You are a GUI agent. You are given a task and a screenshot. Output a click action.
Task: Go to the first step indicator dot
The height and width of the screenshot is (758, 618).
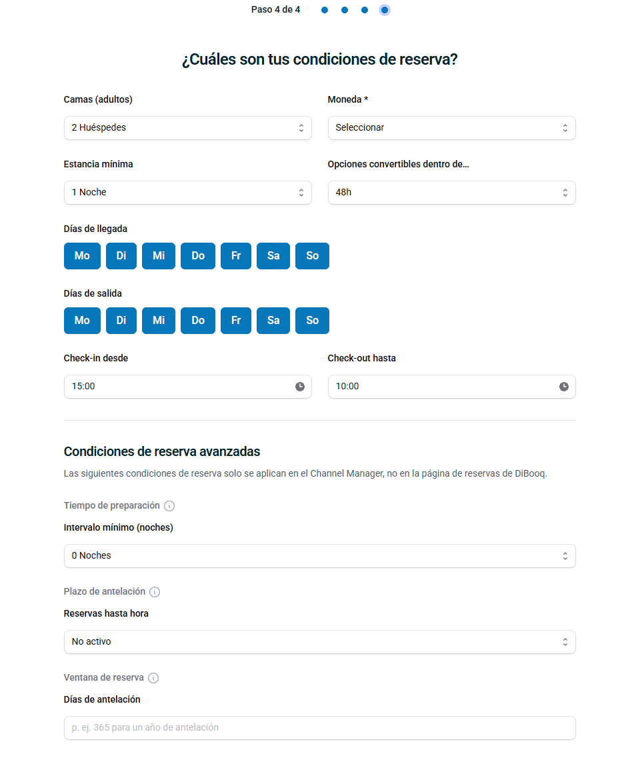pyautogui.click(x=325, y=10)
